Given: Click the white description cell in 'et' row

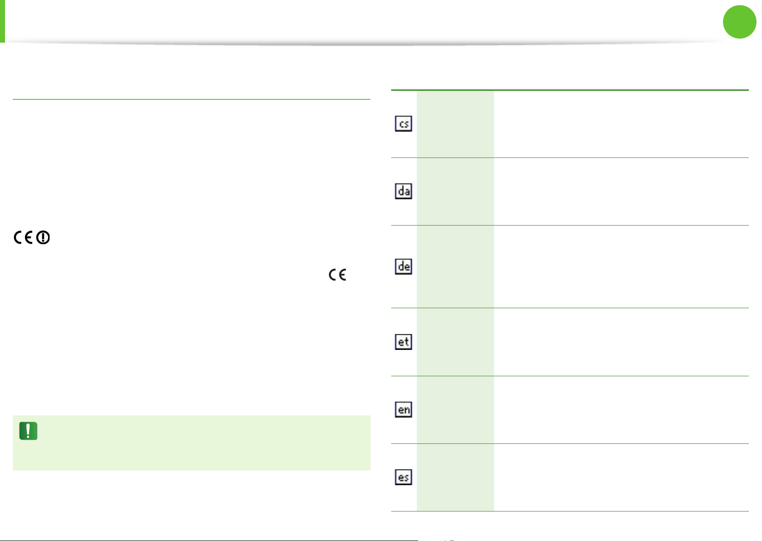Looking at the screenshot, I should pos(621,342).
